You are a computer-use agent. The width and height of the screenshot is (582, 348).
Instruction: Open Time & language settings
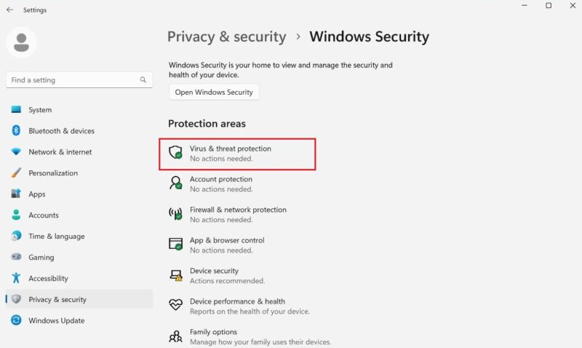click(x=56, y=237)
